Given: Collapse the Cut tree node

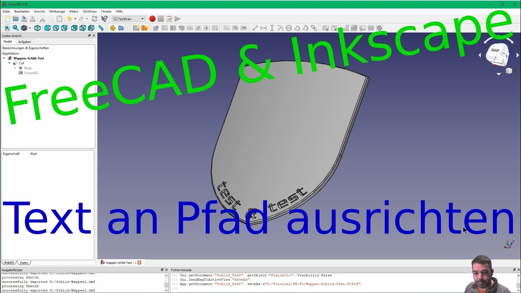Looking at the screenshot, I should pos(9,63).
